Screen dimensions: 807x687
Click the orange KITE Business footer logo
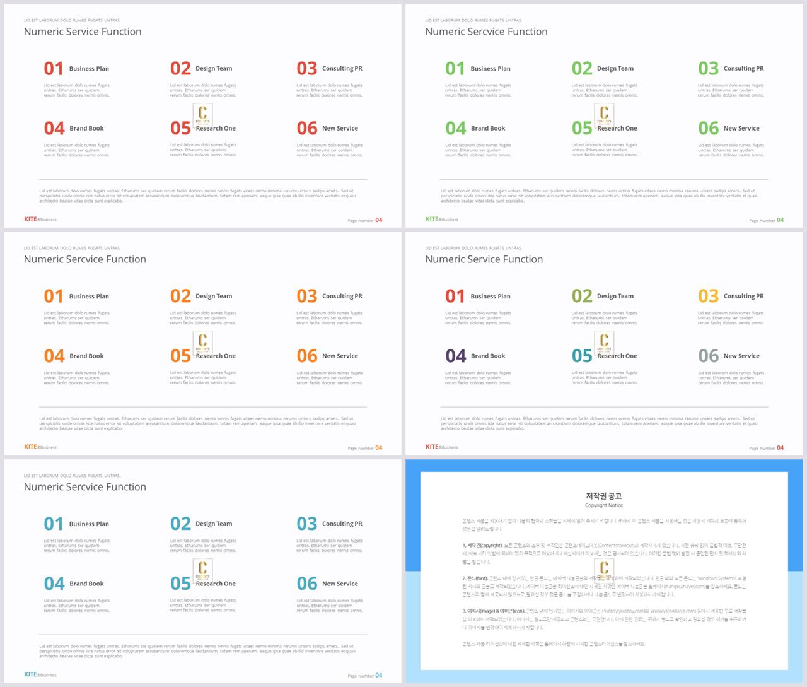[40, 447]
